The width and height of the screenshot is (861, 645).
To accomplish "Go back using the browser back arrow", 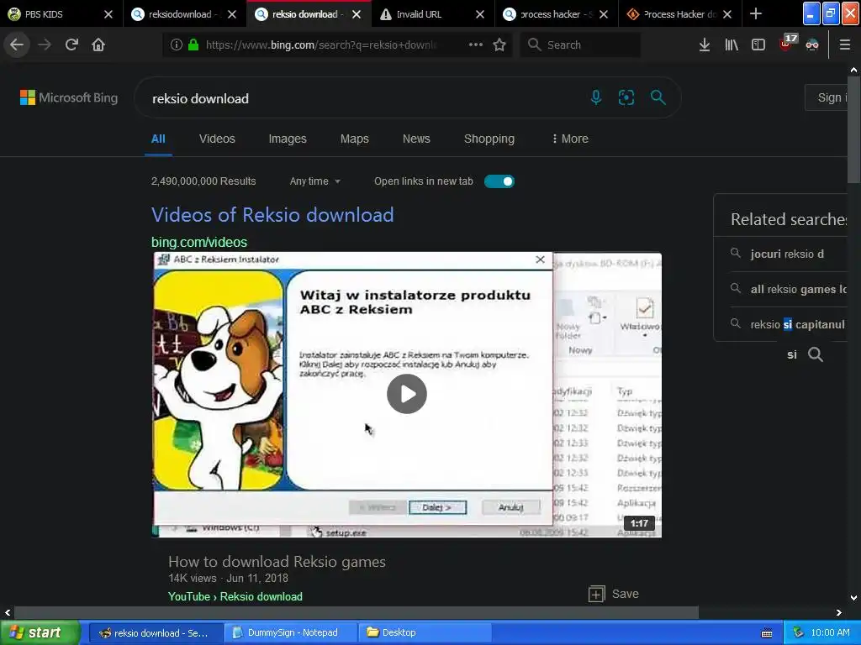I will (17, 45).
